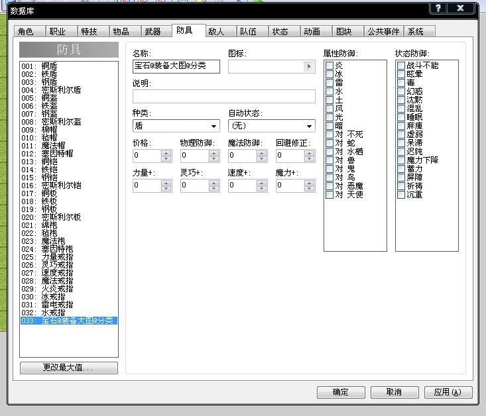Viewport: 486px width, 416px height.
Task: Check 沉重 state defense checkbox
Action: [401, 195]
